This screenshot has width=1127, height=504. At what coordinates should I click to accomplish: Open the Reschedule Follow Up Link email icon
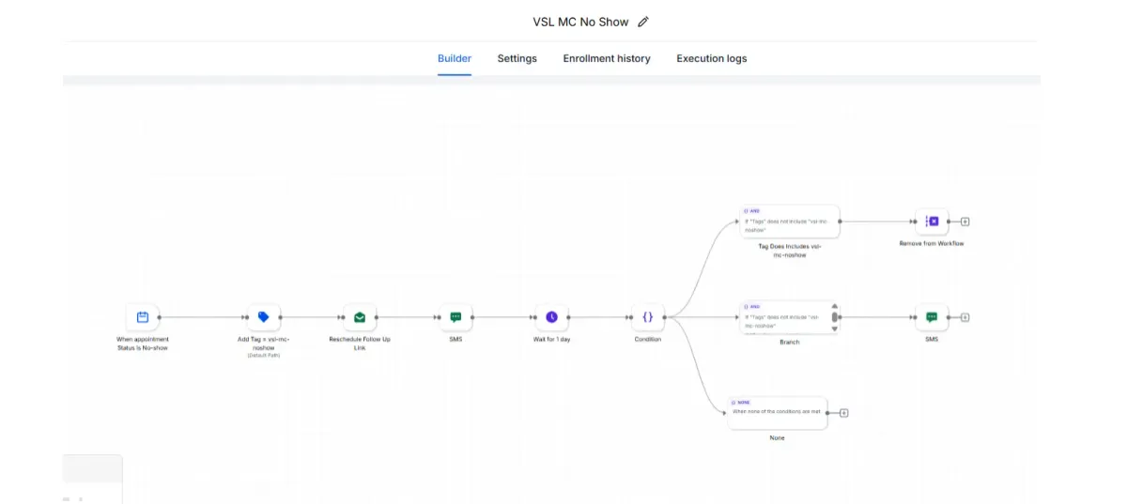pyautogui.click(x=360, y=317)
